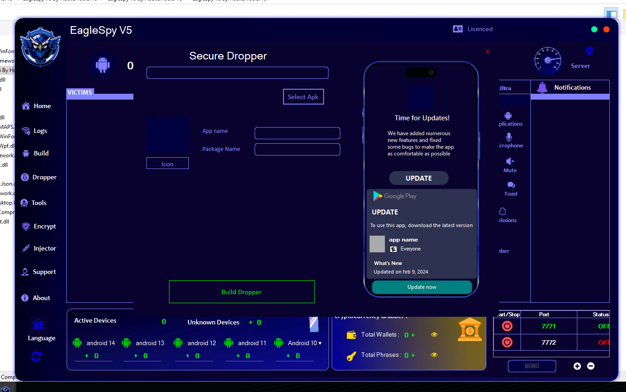This screenshot has width=626, height=392.
Task: Expand the Android 10 version dropdown
Action: pyautogui.click(x=320, y=343)
